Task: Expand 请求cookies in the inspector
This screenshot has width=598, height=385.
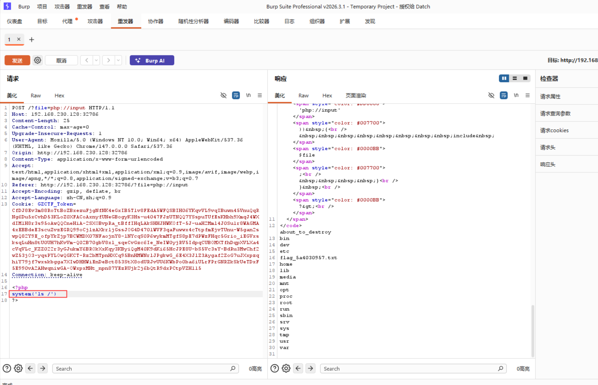Action: (x=567, y=130)
